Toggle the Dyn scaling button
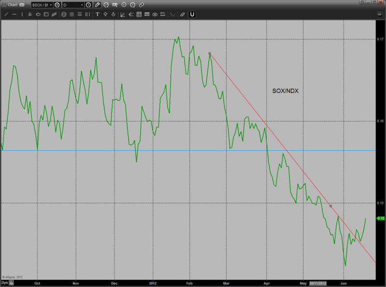 [4, 283]
